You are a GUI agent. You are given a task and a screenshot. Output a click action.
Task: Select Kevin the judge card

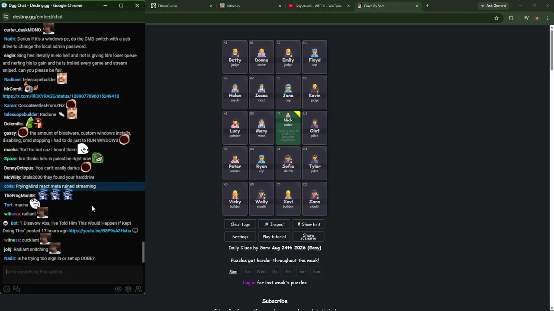coord(315,92)
